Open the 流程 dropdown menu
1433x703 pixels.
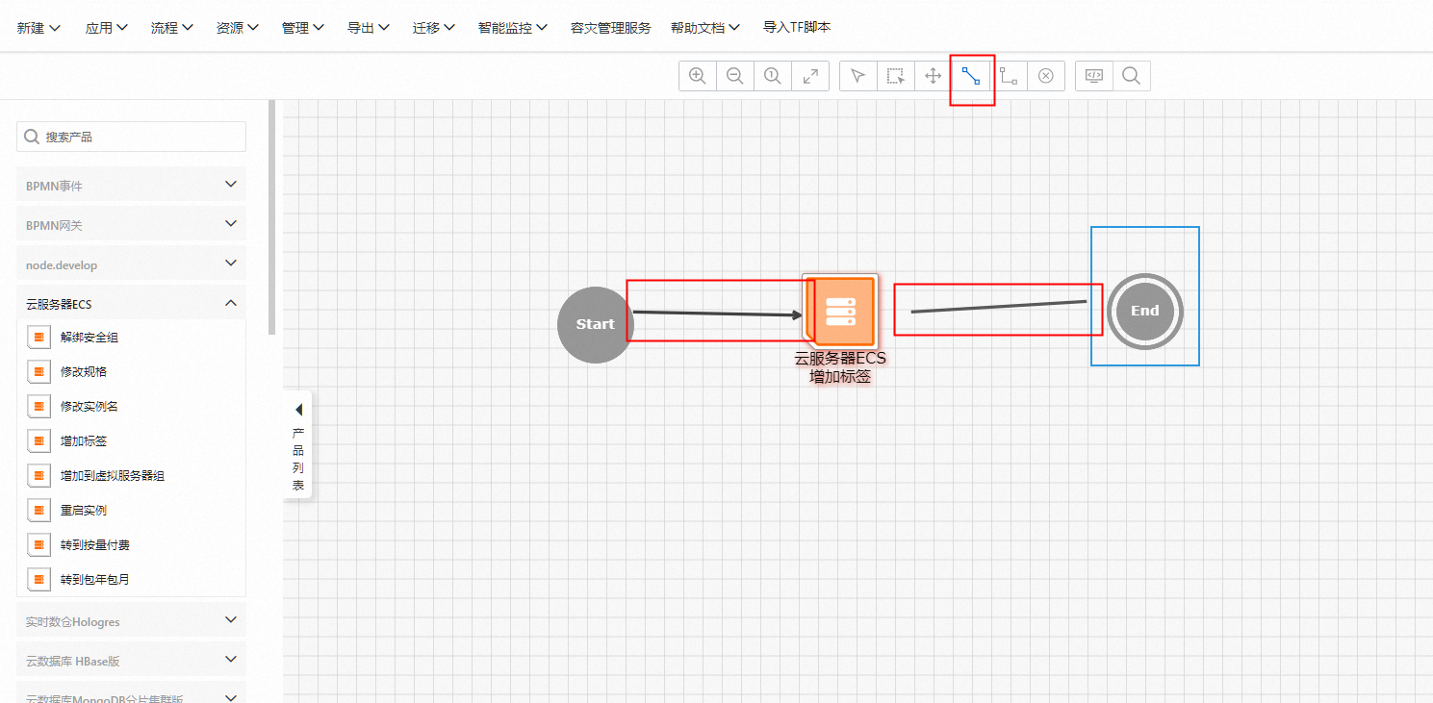click(x=172, y=28)
